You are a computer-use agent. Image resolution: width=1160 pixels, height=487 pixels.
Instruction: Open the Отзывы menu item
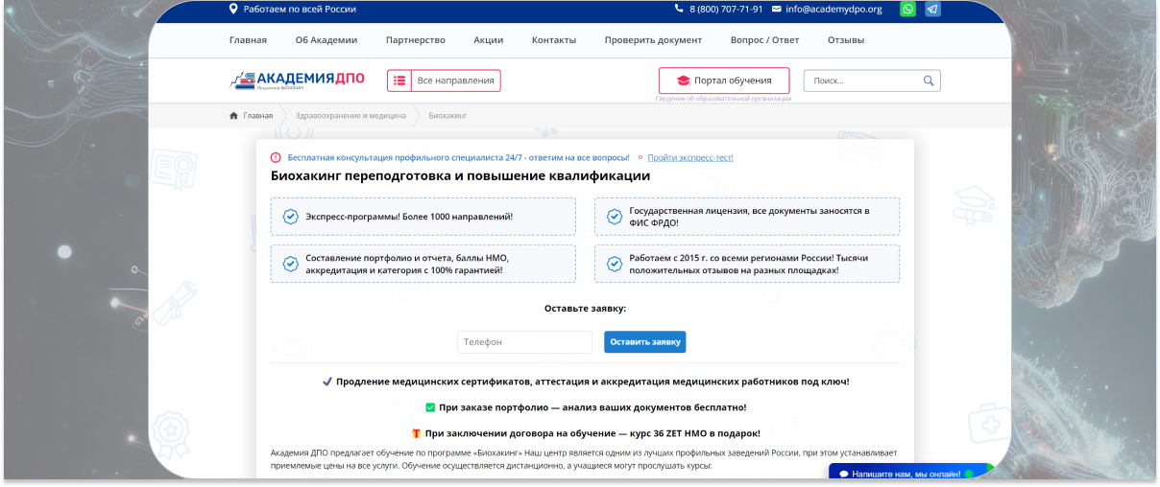click(x=846, y=40)
